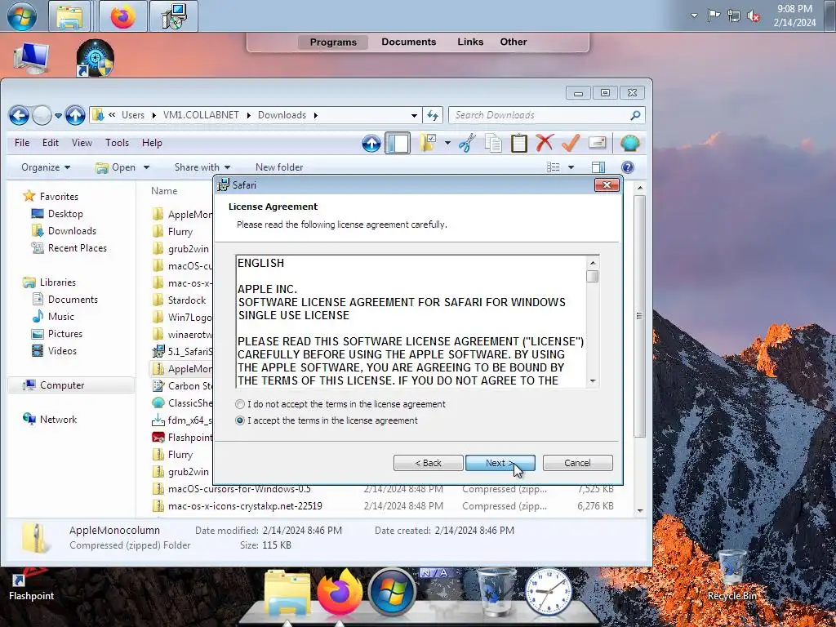836x627 pixels.
Task: Show hidden tray icons arrow
Action: pos(694,16)
